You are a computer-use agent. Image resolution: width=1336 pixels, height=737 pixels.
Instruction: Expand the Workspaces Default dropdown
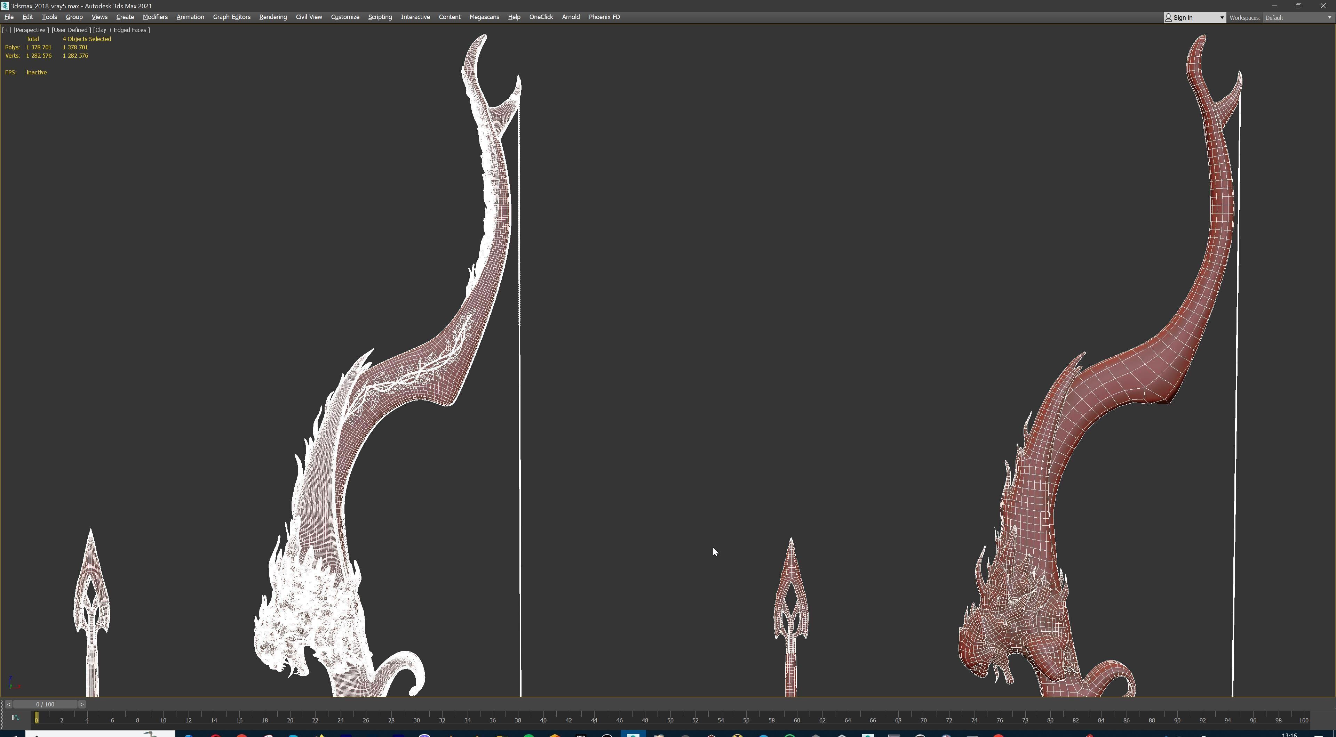pos(1329,18)
